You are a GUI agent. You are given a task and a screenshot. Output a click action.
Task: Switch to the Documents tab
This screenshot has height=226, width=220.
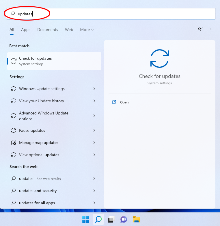pos(48,30)
